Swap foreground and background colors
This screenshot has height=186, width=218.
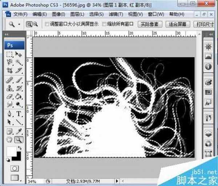click(20, 148)
